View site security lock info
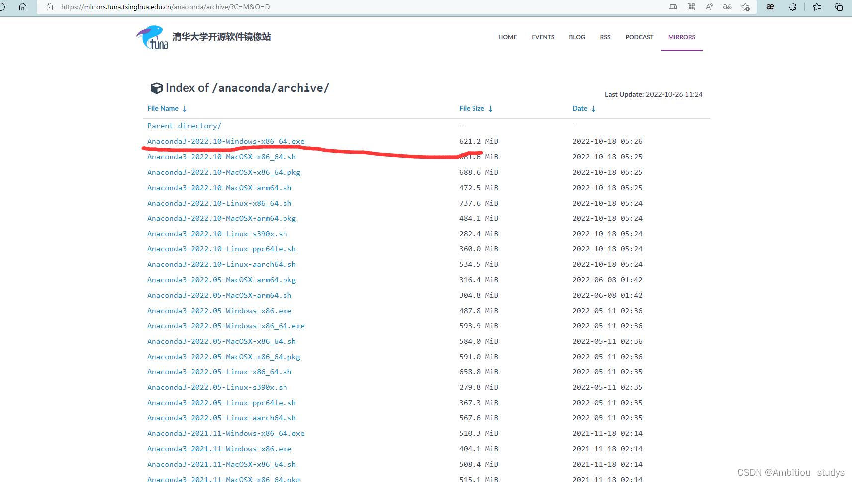 pyautogui.click(x=50, y=7)
